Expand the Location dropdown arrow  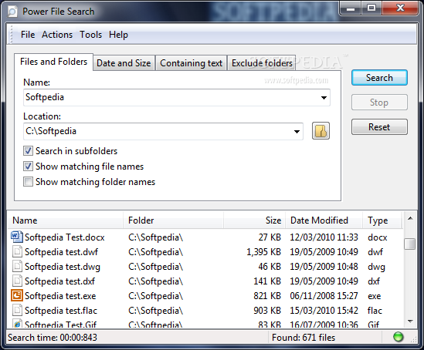297,131
